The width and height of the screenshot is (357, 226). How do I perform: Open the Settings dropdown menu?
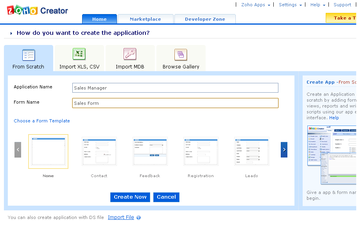pyautogui.click(x=290, y=5)
